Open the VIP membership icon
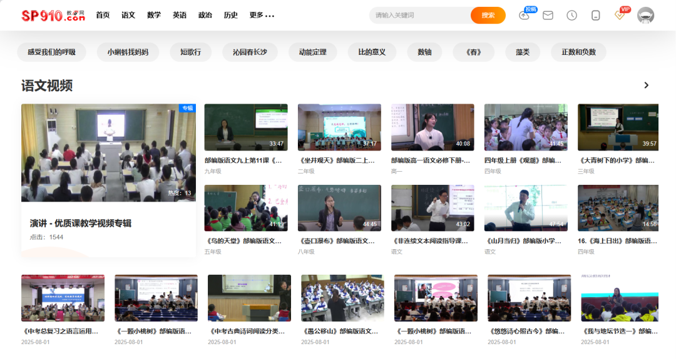 click(x=620, y=16)
